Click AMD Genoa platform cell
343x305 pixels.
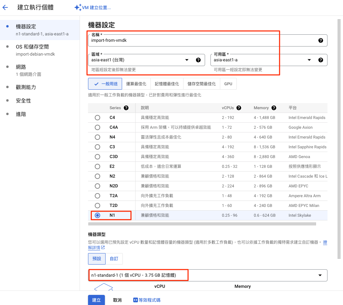point(299,157)
